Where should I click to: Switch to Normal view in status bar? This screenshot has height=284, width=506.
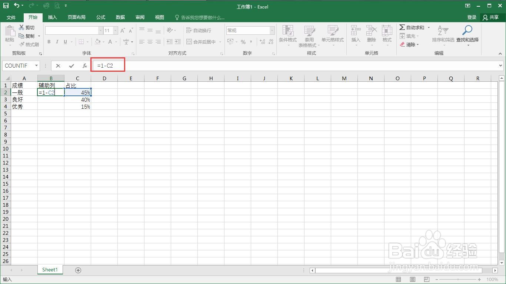point(399,279)
